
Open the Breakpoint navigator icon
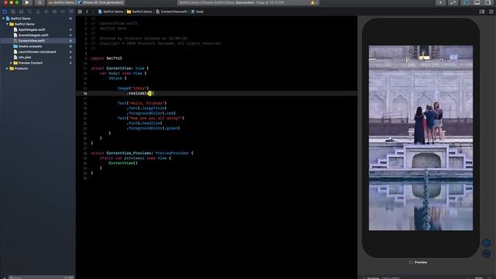pyautogui.click(x=63, y=12)
